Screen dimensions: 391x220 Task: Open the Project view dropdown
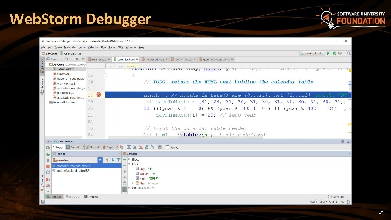click(x=55, y=59)
